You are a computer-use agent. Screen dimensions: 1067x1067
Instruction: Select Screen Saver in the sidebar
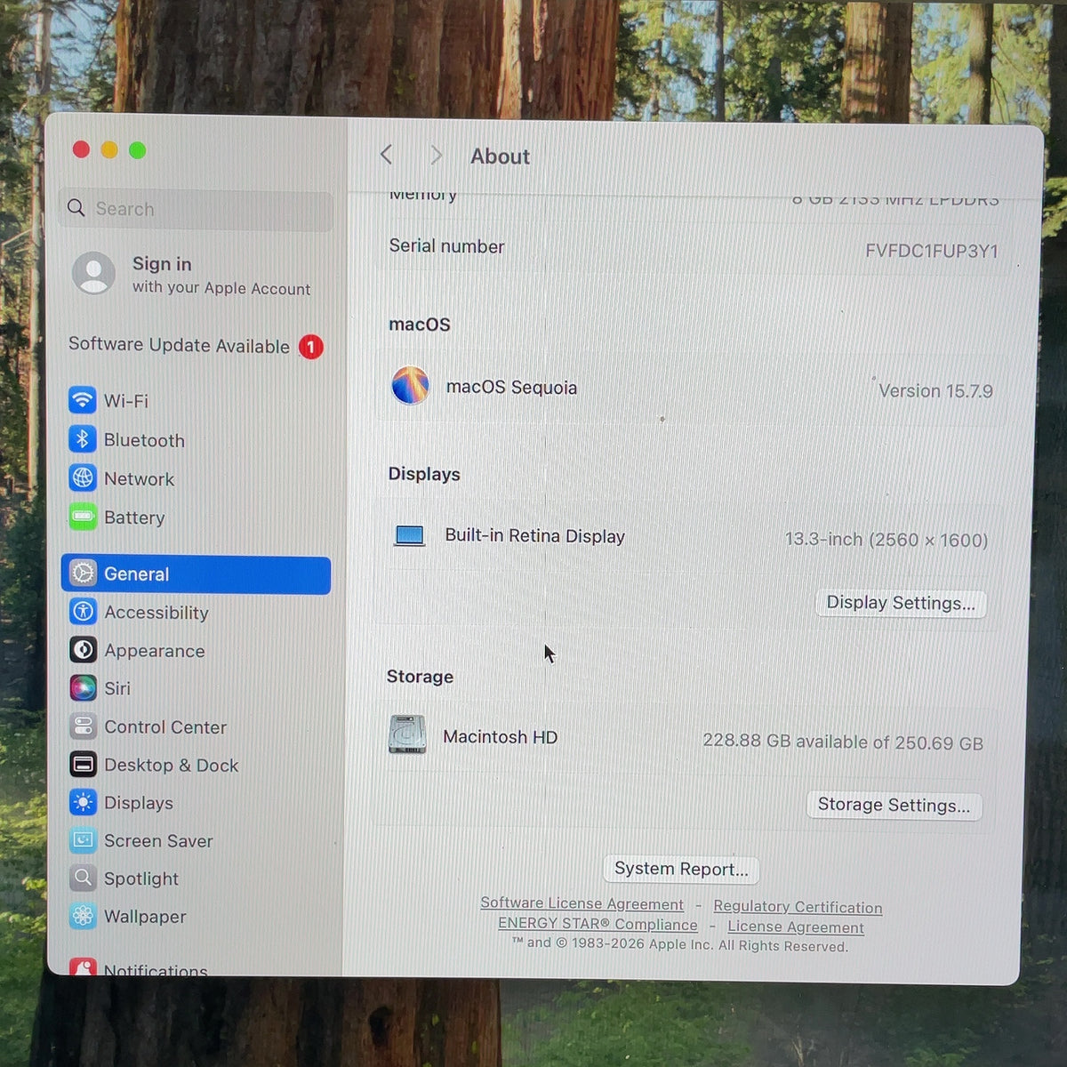[196, 840]
